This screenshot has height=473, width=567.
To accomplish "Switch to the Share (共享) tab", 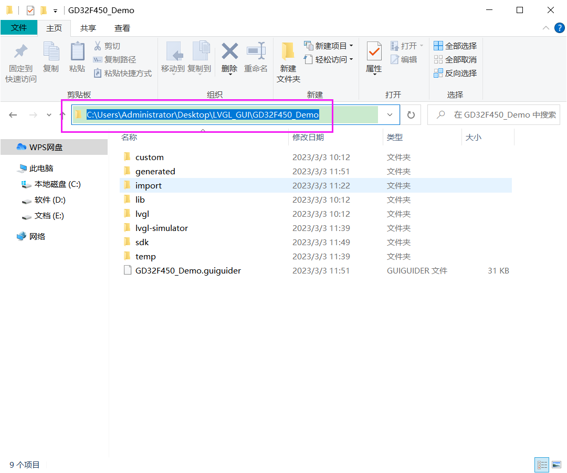I will coord(88,28).
